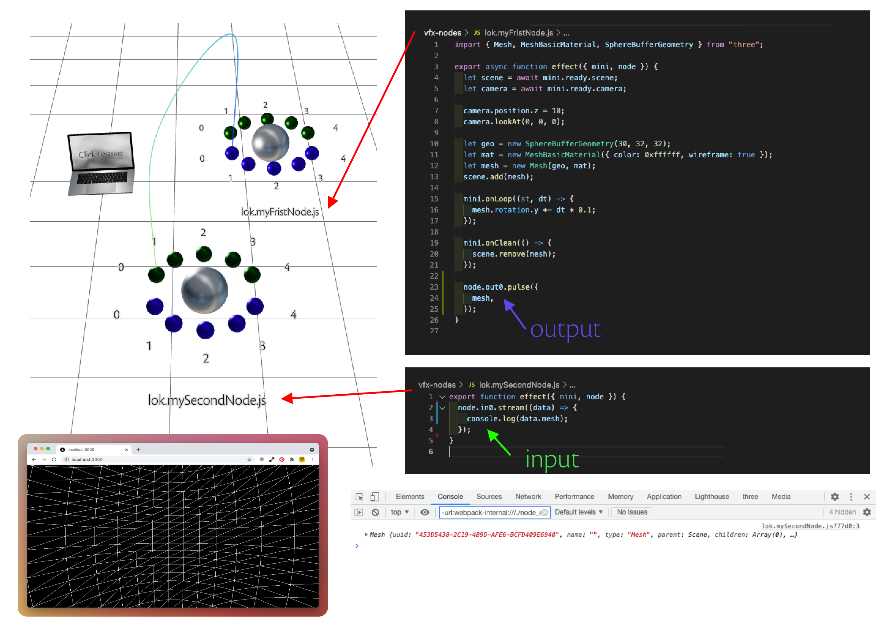This screenshot has height=627, width=881.
Task: Click the live expression eye icon
Action: point(425,512)
